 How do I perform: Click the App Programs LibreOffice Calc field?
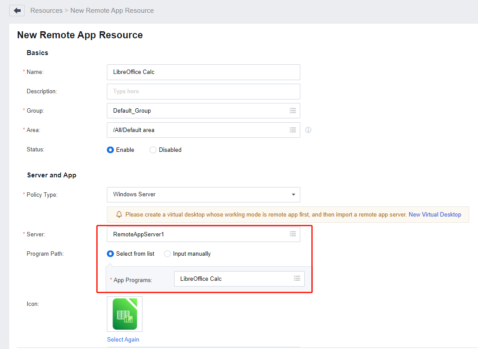pos(239,279)
